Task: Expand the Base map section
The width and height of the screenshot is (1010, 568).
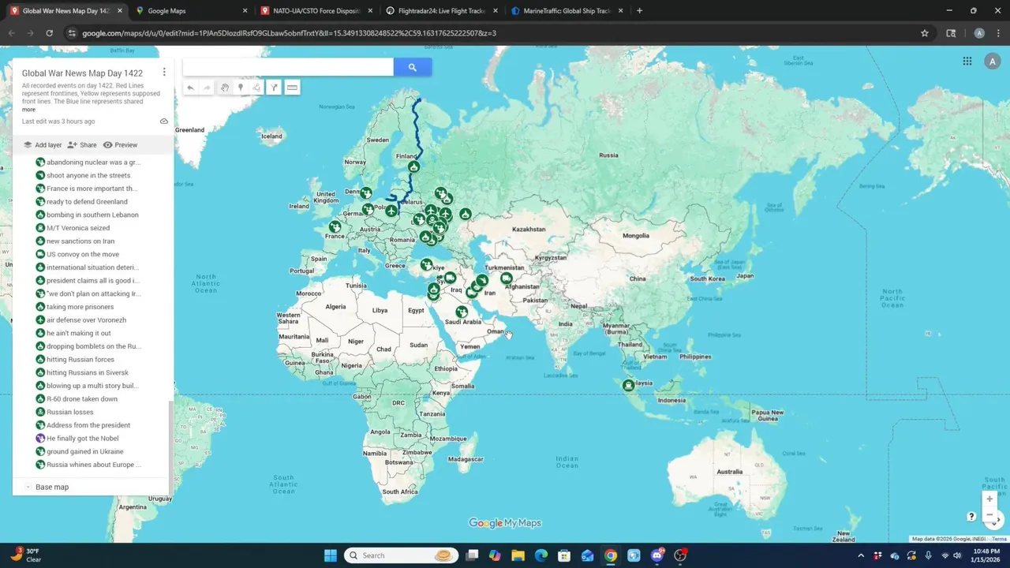Action: point(28,487)
